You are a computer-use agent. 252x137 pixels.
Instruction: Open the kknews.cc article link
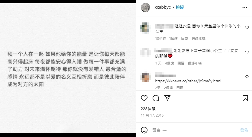(188, 81)
